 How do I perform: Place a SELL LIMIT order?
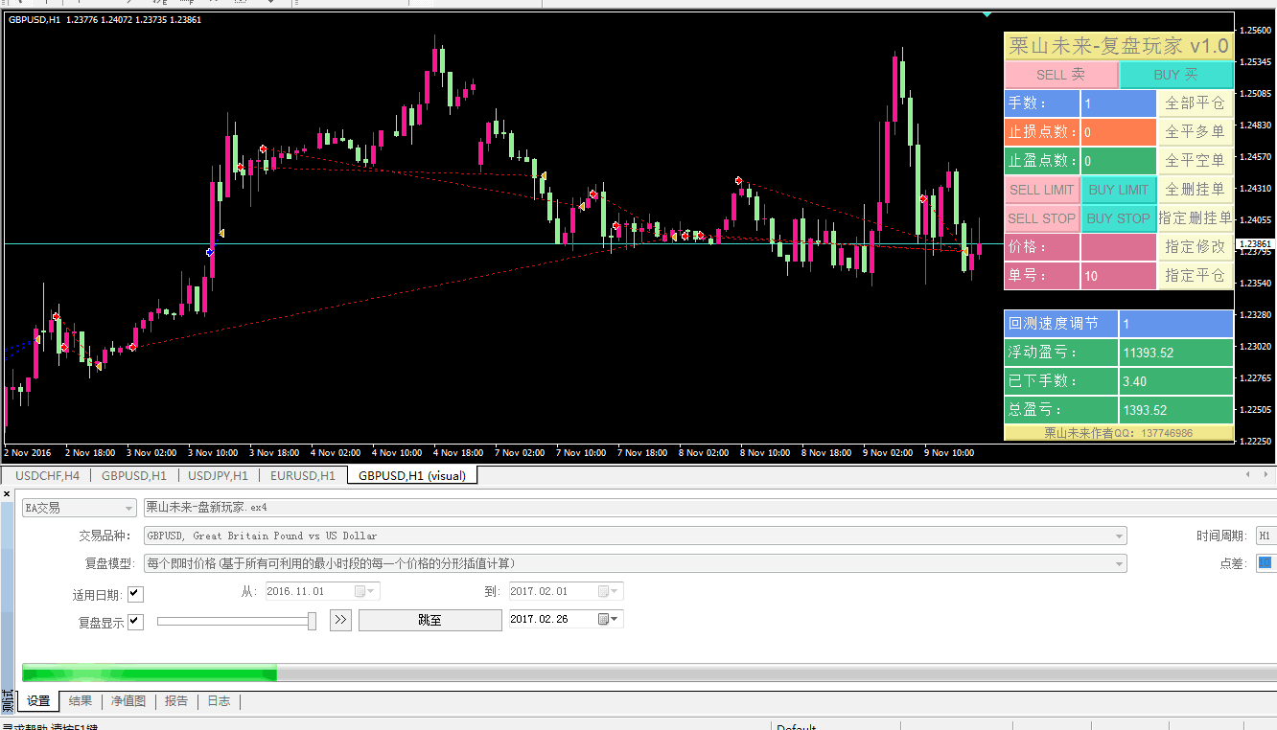(x=1042, y=190)
